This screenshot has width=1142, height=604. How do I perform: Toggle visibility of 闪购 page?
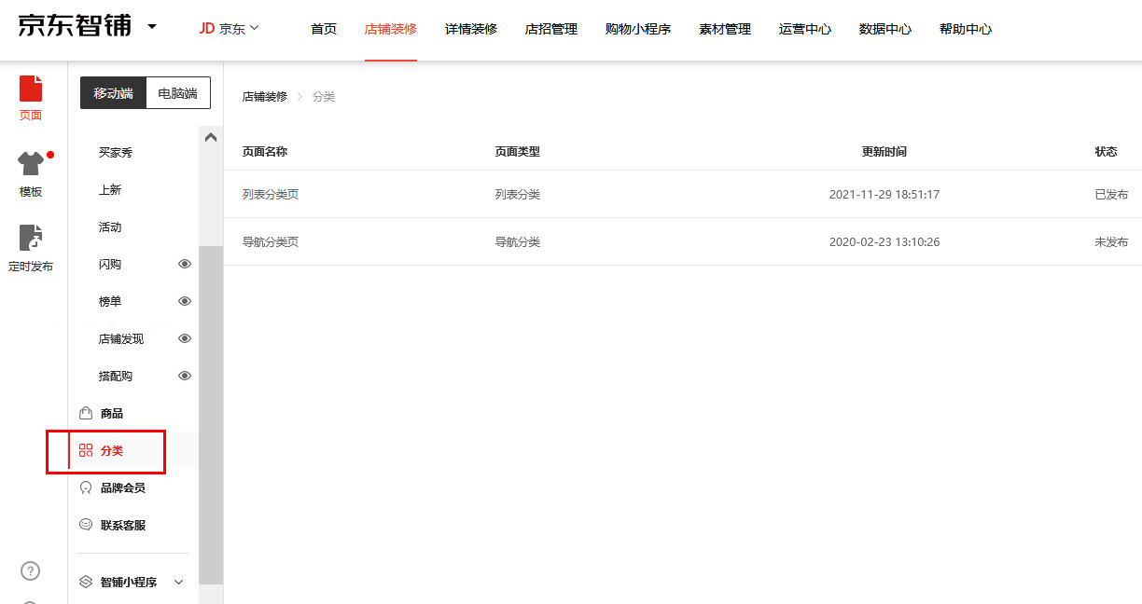click(x=185, y=264)
